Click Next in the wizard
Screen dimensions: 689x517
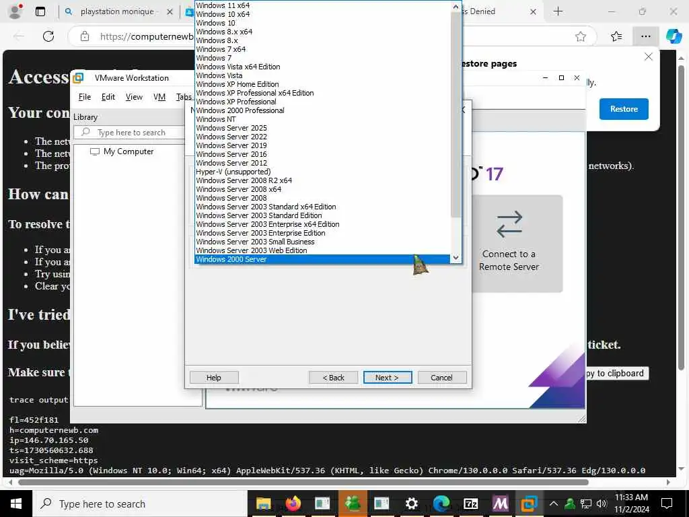point(387,377)
